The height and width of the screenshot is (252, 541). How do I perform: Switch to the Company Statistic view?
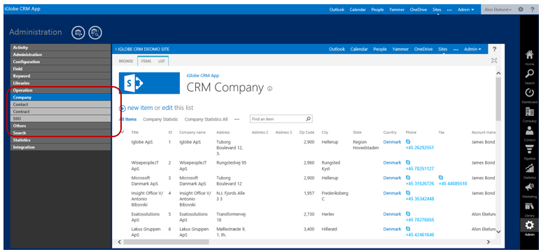[160, 119]
